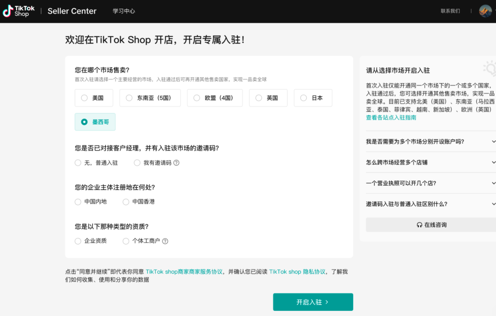Open 学习中心 in the top bar
The height and width of the screenshot is (316, 496).
pyautogui.click(x=124, y=11)
